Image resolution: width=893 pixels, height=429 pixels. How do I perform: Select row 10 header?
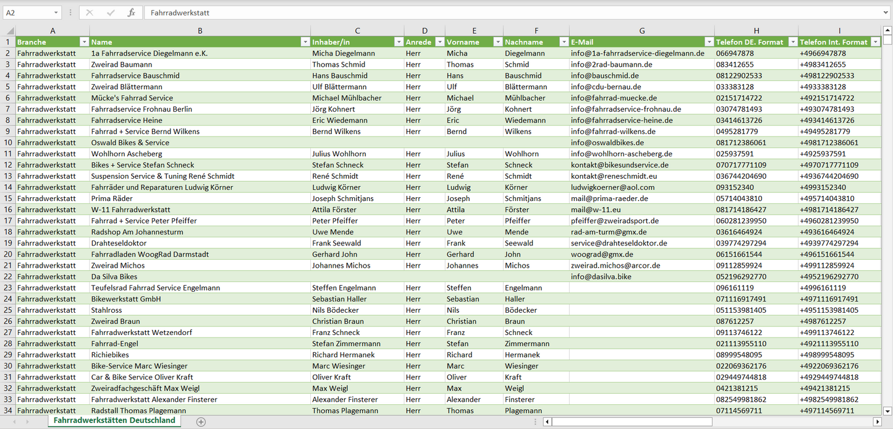point(8,143)
